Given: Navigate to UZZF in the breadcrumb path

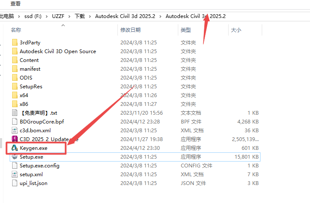Looking at the screenshot, I should click(58, 16).
